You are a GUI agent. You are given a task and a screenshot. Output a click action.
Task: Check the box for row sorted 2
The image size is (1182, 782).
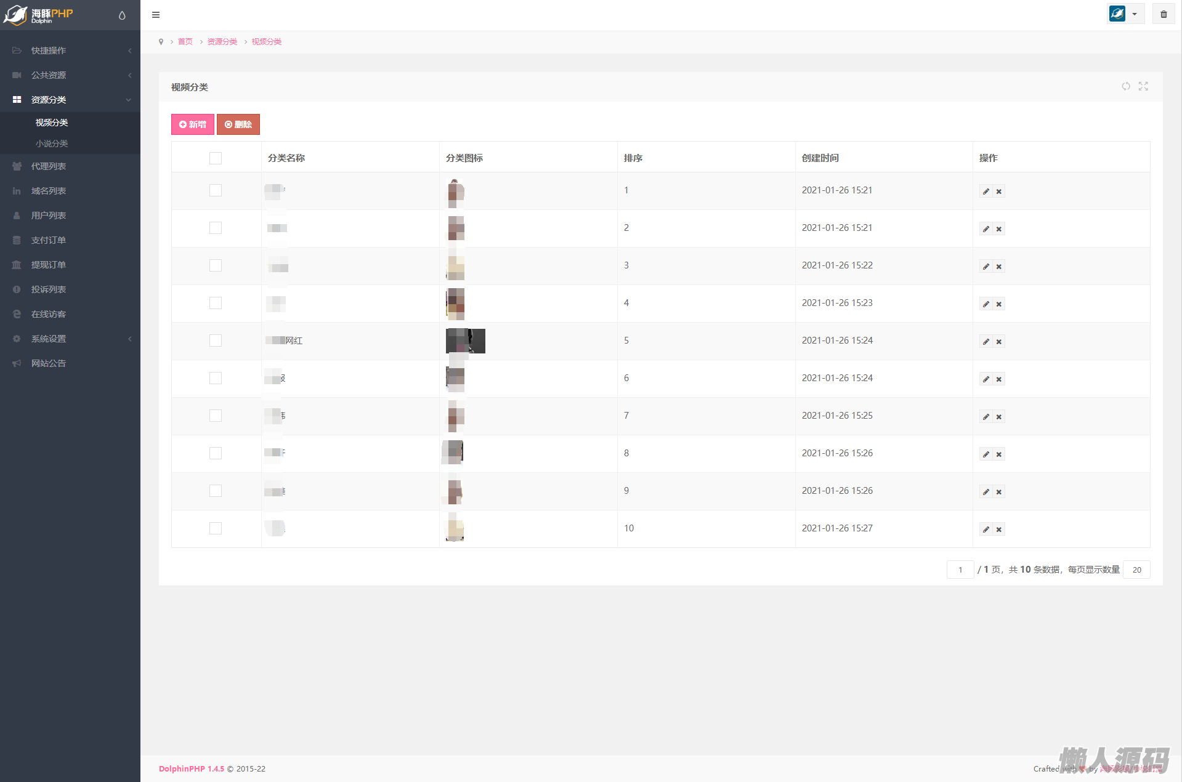[216, 228]
